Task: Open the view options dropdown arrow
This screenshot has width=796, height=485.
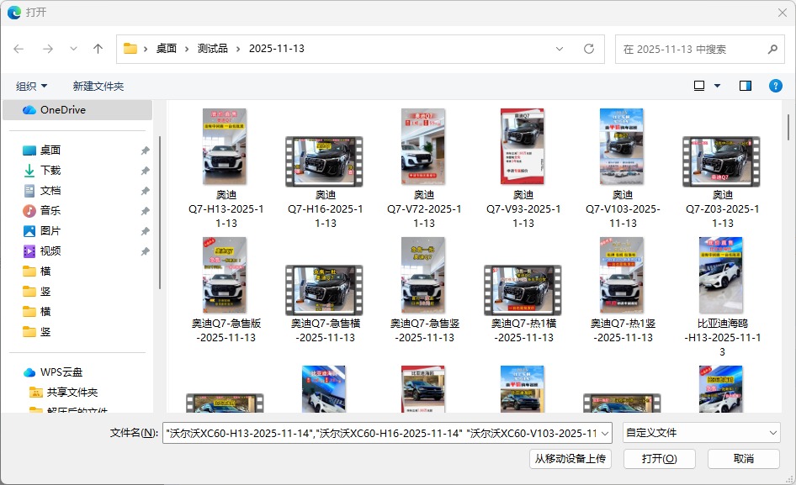Action: (717, 86)
